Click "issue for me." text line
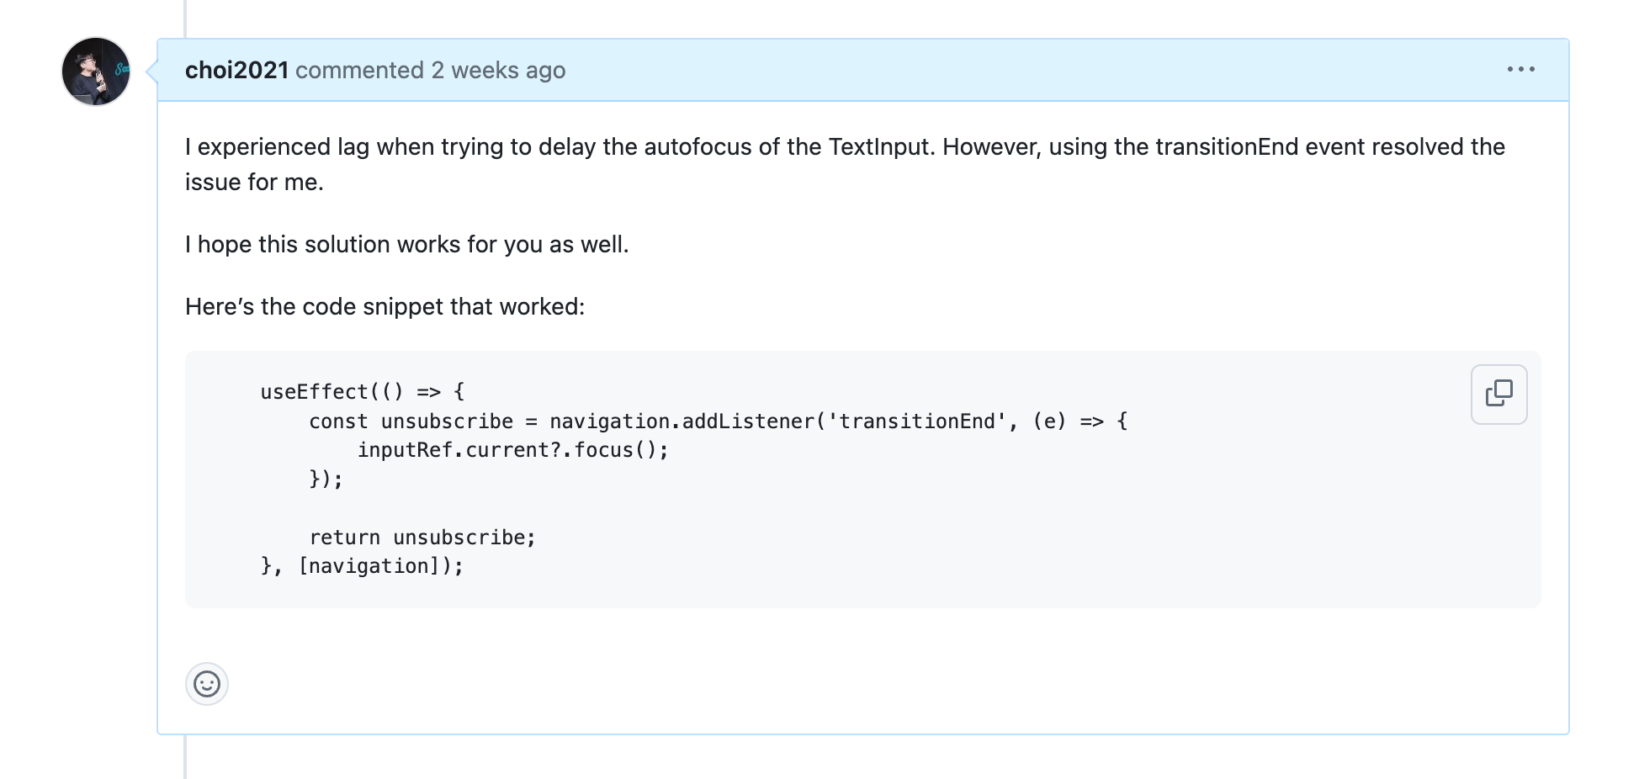Viewport: 1639px width, 779px height. click(x=254, y=183)
